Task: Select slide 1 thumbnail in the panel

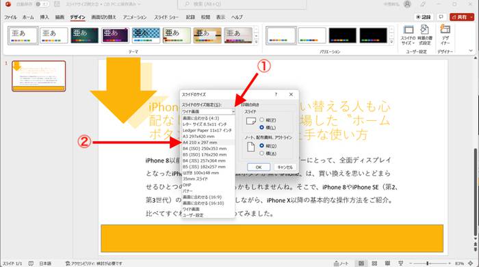Action: coord(39,76)
